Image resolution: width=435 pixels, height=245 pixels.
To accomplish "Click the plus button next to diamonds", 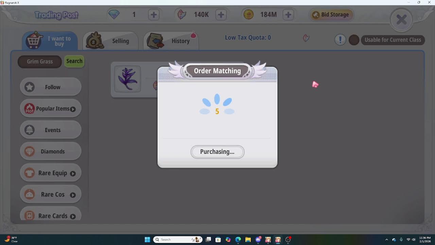I will click(154, 15).
